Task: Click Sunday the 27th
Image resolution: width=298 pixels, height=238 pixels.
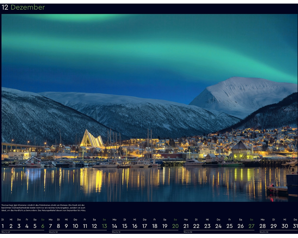Action: pyautogui.click(x=252, y=226)
